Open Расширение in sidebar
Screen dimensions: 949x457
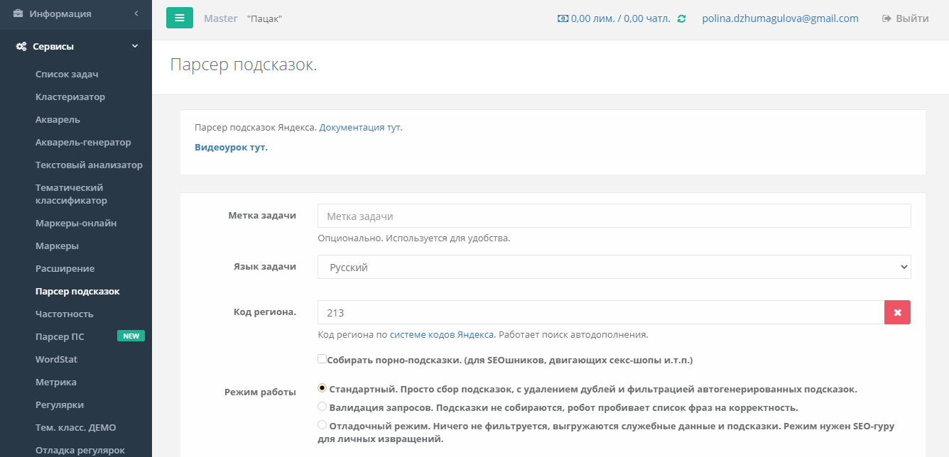point(65,269)
